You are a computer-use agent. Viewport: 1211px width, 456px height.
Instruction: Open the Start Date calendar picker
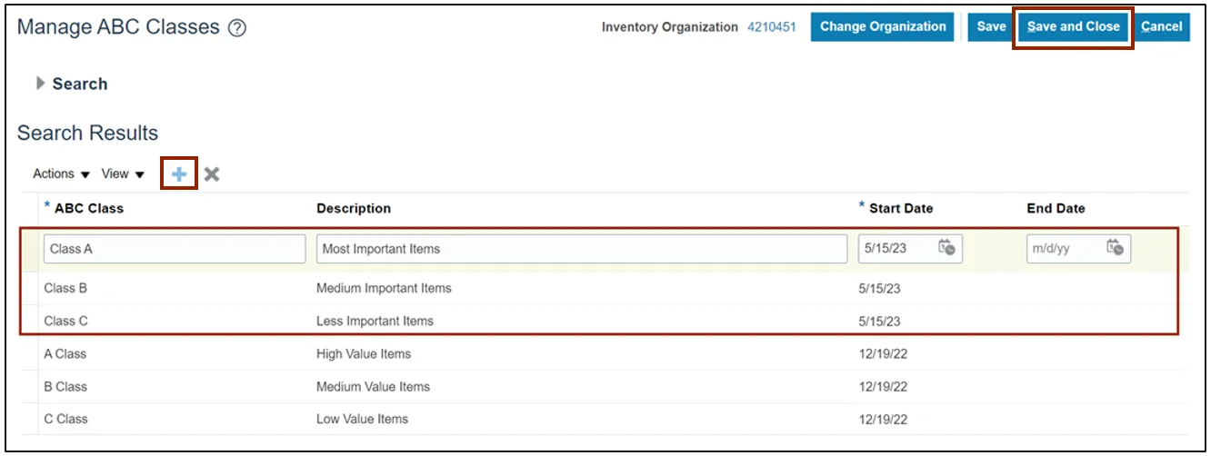[946, 248]
